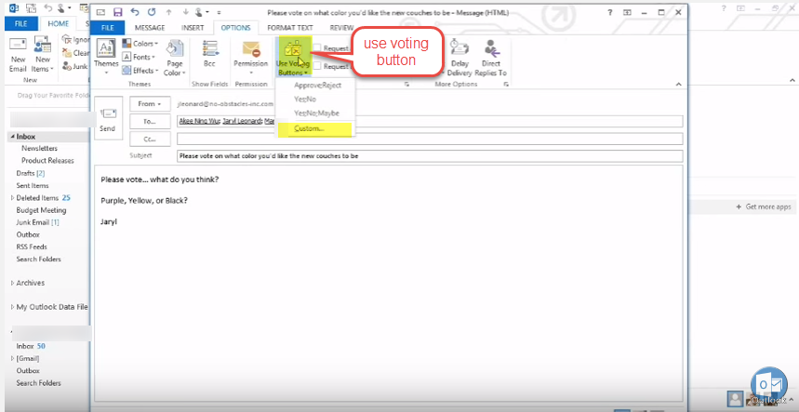Image resolution: width=799 pixels, height=412 pixels.
Task: Switch to the FORMAT TEXT tab
Action: click(290, 28)
